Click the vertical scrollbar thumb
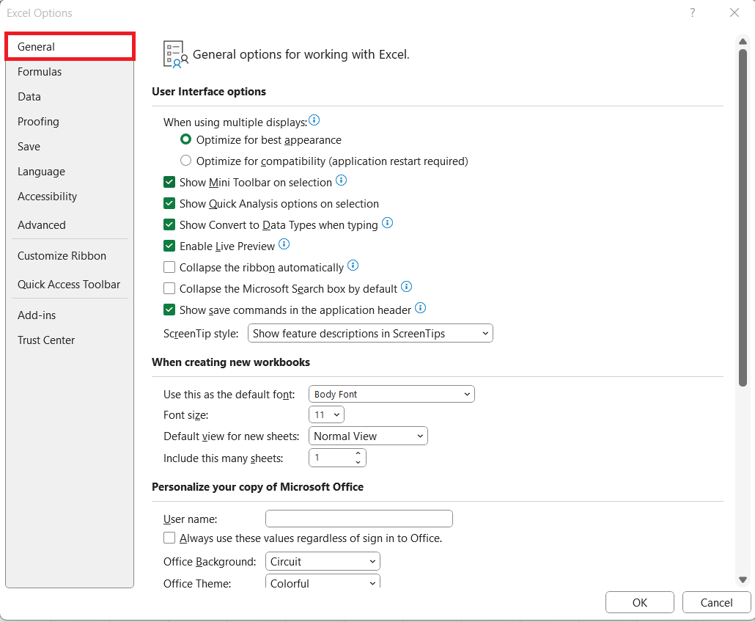755x622 pixels. click(743, 217)
